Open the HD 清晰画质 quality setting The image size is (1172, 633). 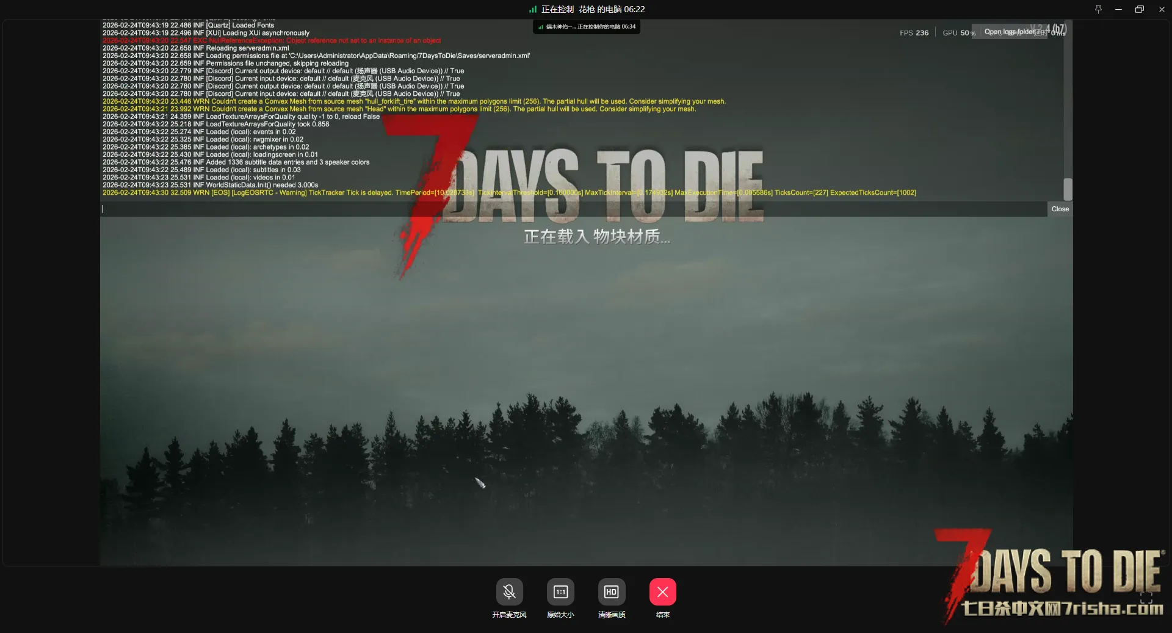pyautogui.click(x=611, y=592)
